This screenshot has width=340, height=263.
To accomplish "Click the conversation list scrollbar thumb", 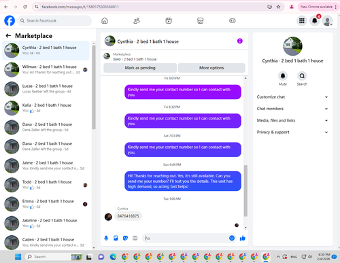I will point(94,87).
